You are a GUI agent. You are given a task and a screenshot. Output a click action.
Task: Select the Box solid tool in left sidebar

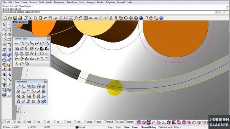[x=4, y=54]
